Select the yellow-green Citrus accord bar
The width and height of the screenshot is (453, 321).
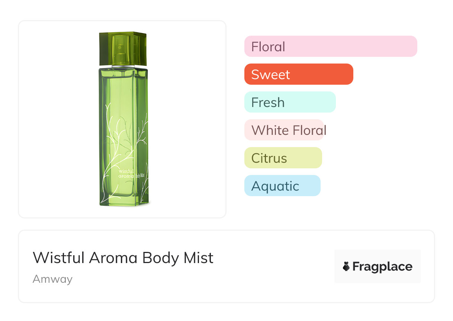pyautogui.click(x=283, y=158)
